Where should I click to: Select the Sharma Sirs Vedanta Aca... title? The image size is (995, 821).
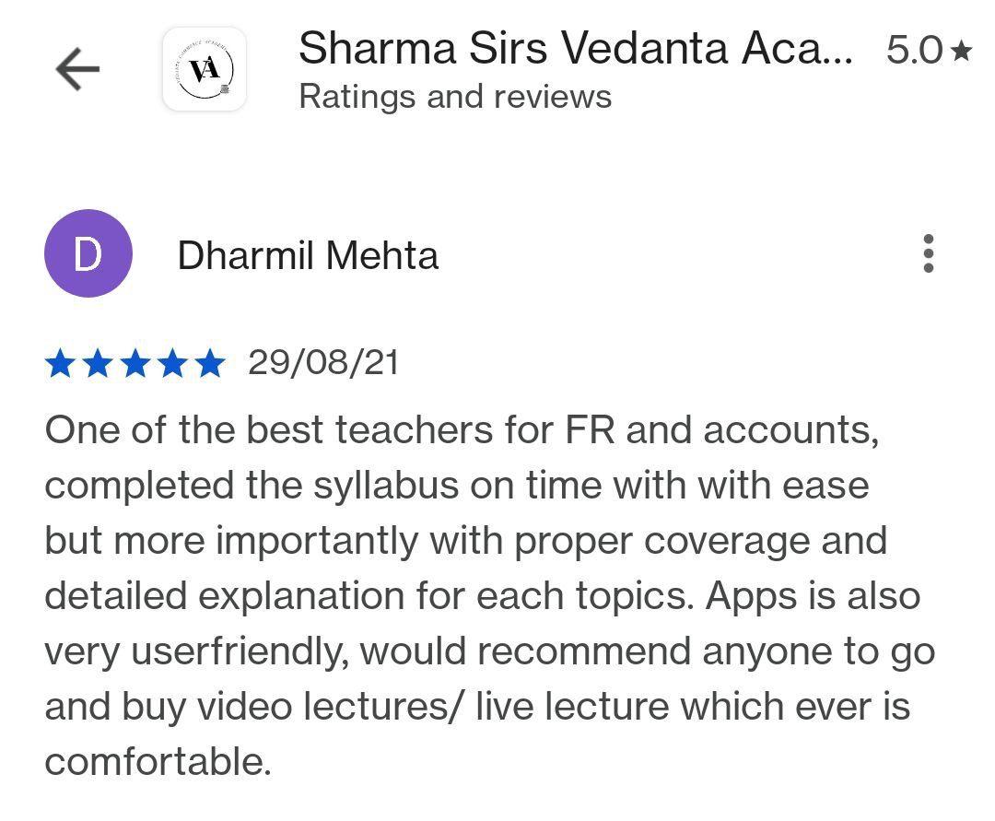576,48
